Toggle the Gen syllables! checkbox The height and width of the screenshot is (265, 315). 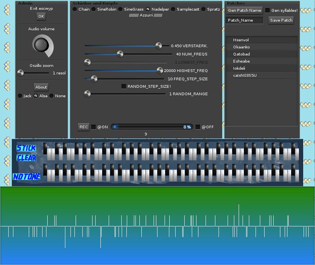pyautogui.click(x=267, y=11)
